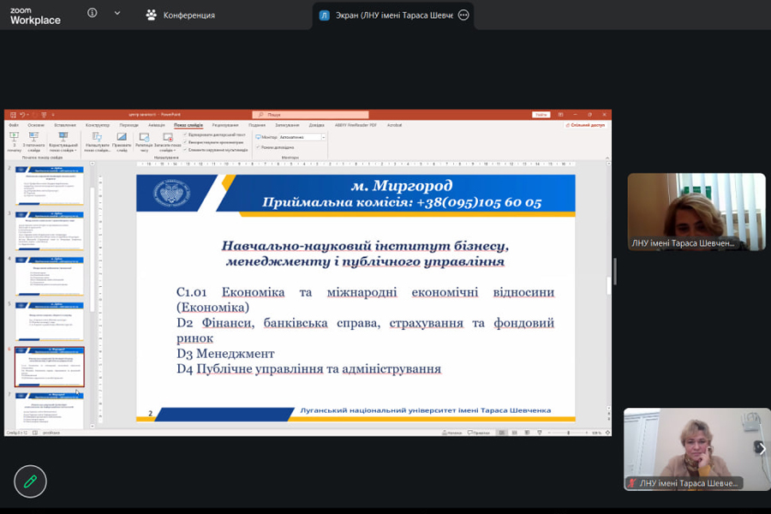
Task: Click the muted microphone icon on bottom participant
Action: (x=632, y=483)
